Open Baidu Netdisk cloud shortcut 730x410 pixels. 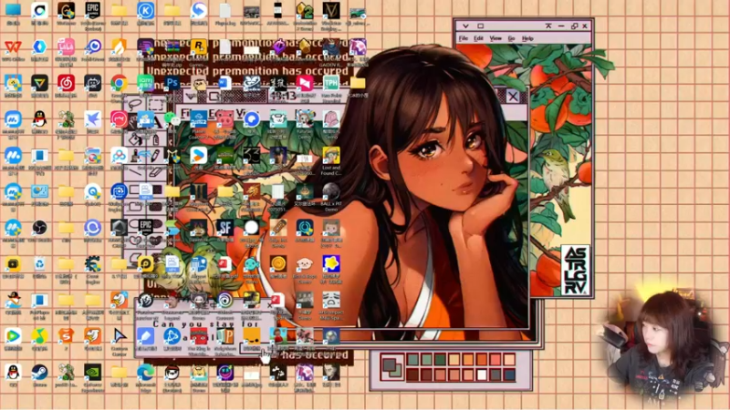[x=120, y=156]
